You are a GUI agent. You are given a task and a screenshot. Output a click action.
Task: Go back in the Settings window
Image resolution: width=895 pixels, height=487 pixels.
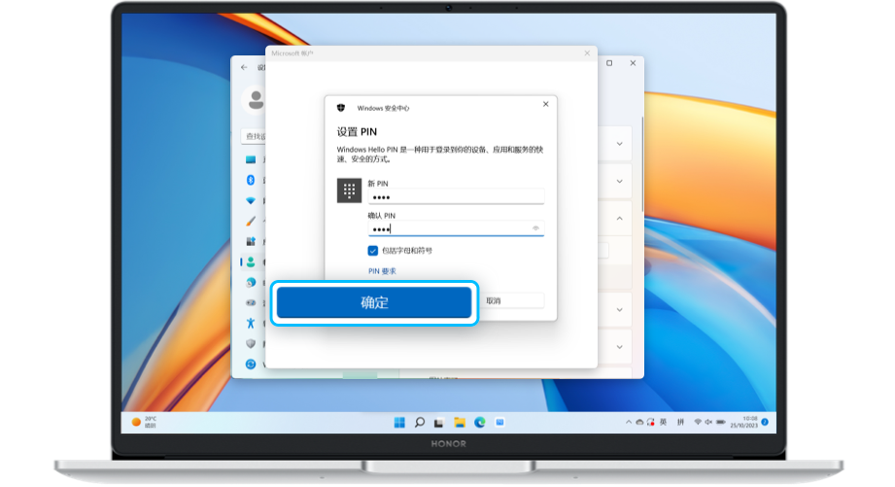point(244,67)
